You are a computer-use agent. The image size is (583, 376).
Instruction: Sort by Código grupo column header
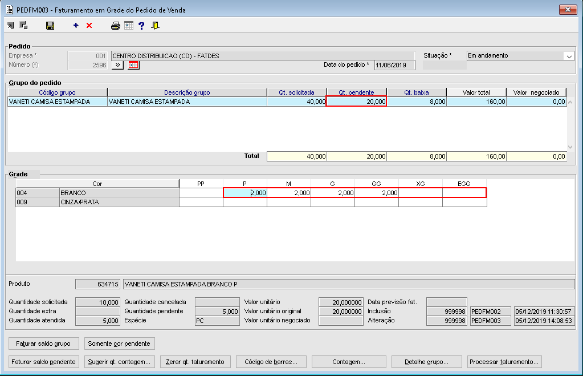[57, 92]
